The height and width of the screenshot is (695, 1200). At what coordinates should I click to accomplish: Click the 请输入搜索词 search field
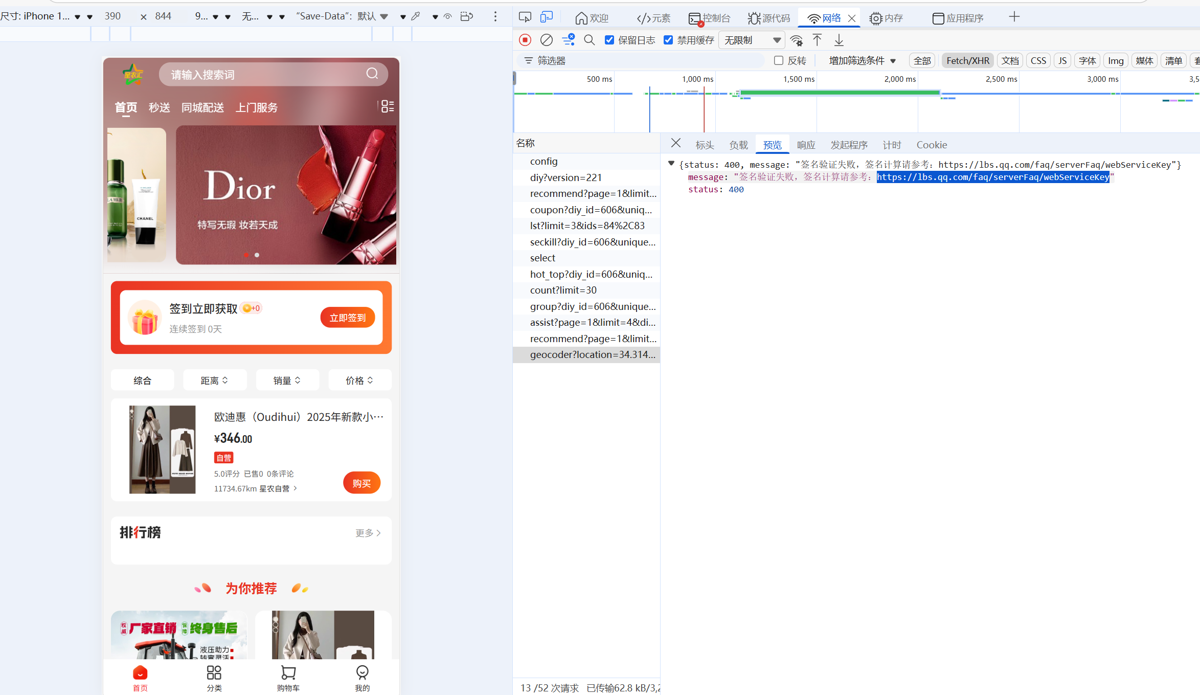(x=266, y=75)
